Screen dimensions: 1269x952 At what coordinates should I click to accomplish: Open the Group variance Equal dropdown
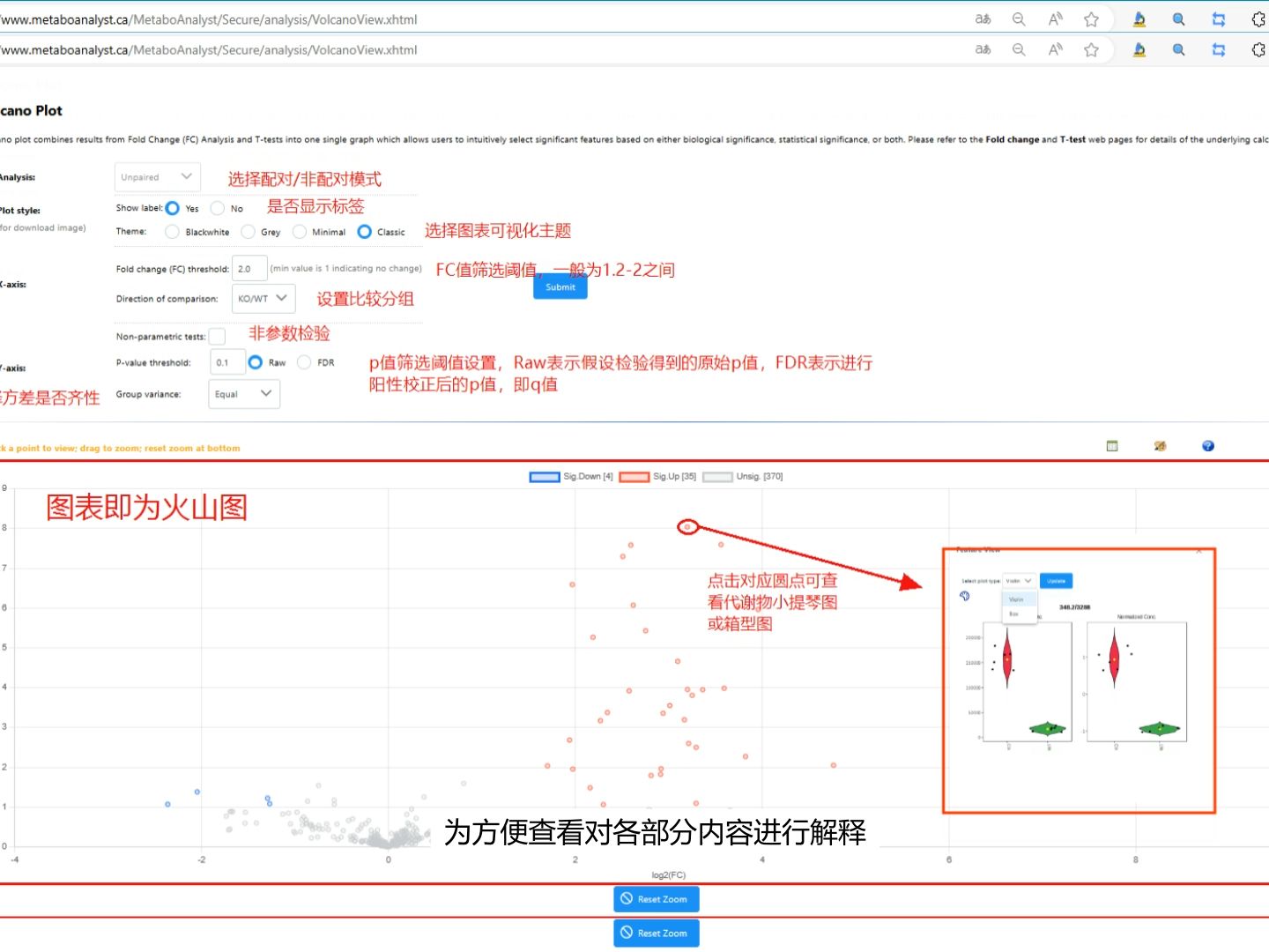tap(243, 394)
